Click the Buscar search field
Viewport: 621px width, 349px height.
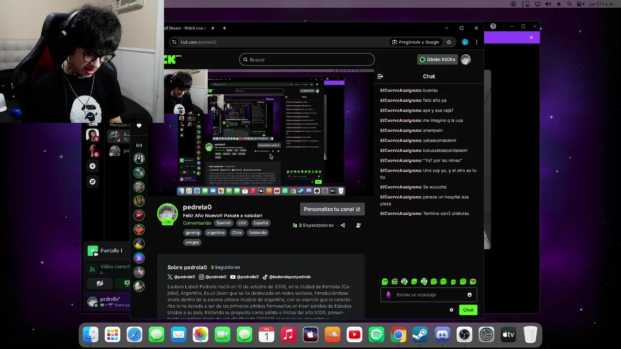click(x=307, y=60)
